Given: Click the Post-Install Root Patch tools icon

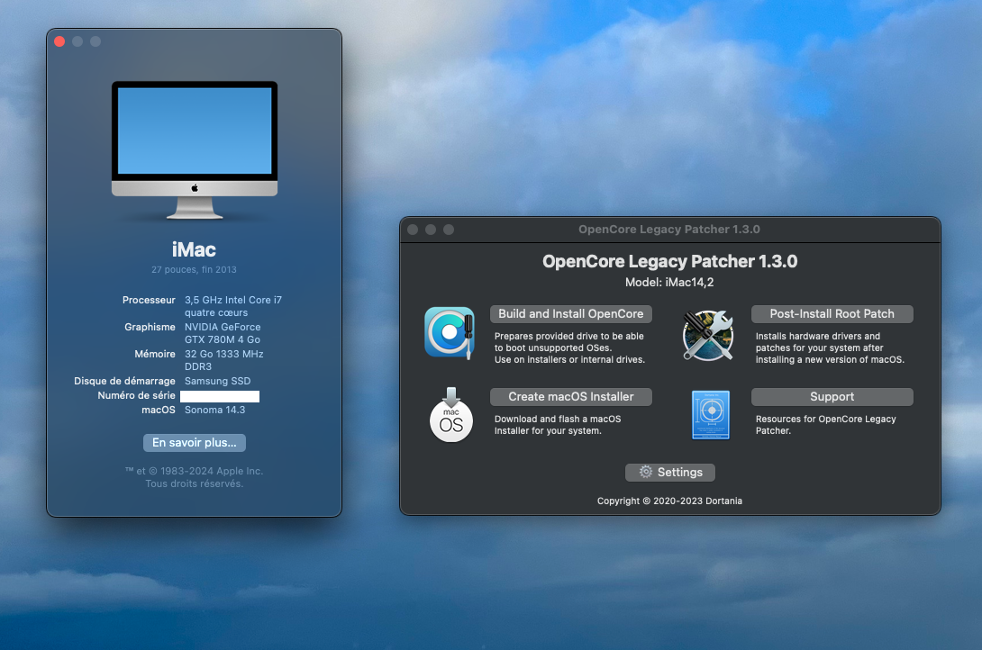Looking at the screenshot, I should (708, 335).
